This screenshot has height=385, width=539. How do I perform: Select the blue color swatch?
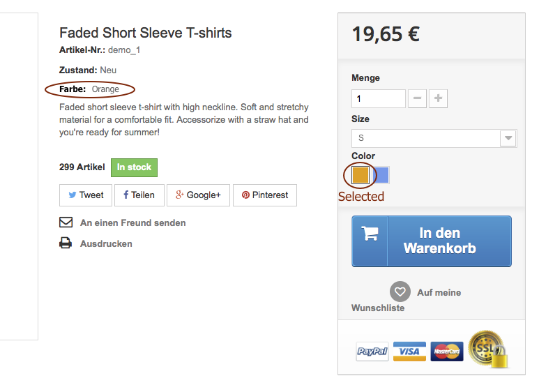[381, 175]
